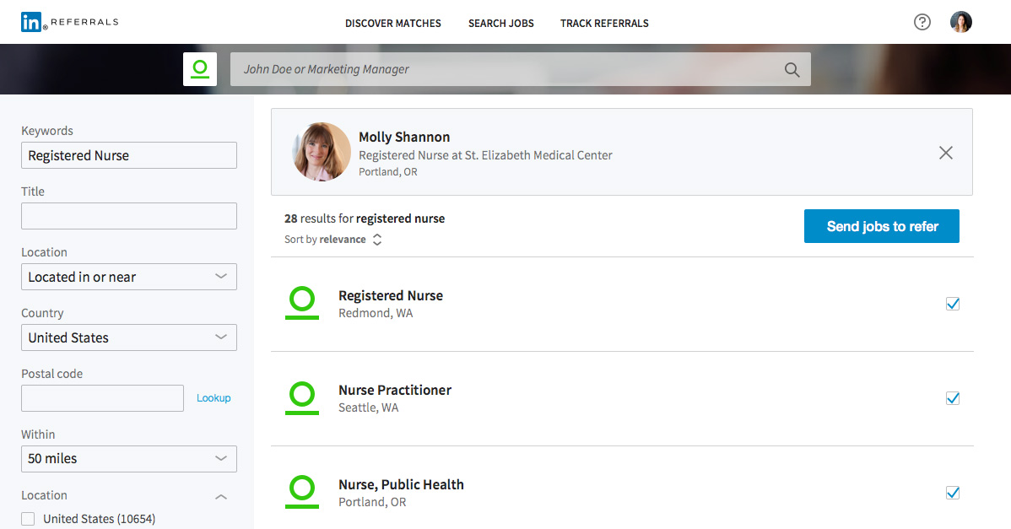1011x529 pixels.
Task: Open the 'Located in or near' dropdown
Action: 128,277
